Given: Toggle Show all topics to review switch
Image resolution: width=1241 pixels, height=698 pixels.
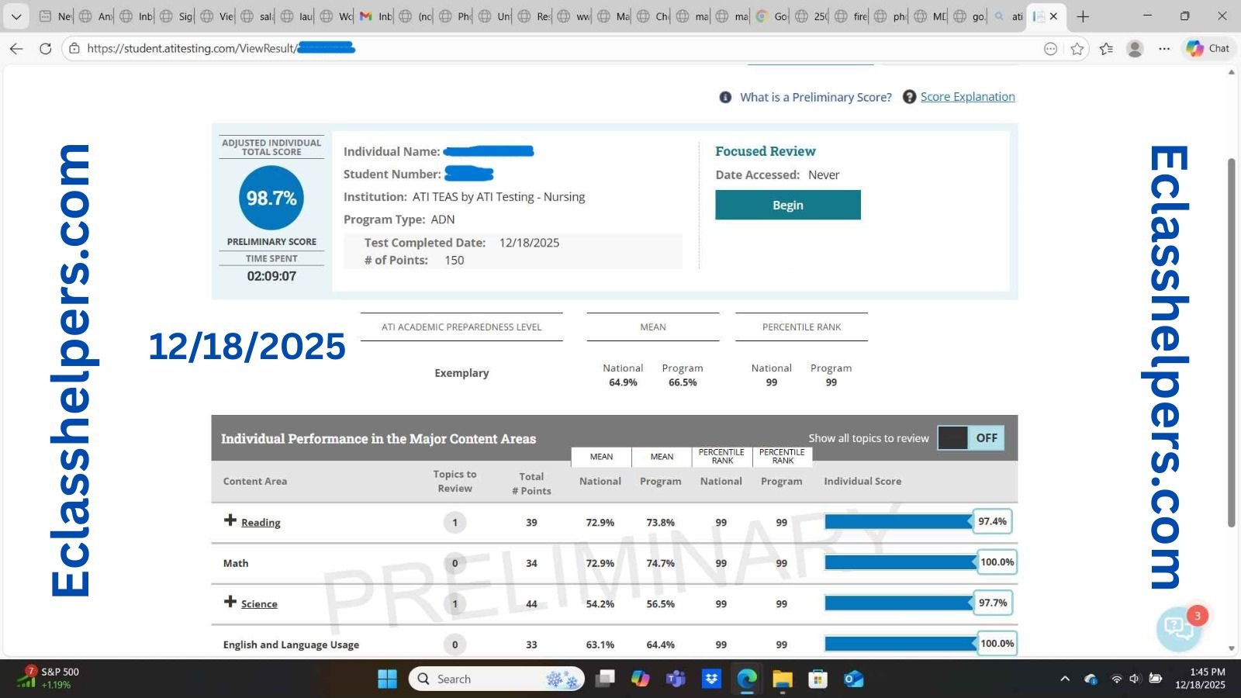Looking at the screenshot, I should (x=970, y=438).
